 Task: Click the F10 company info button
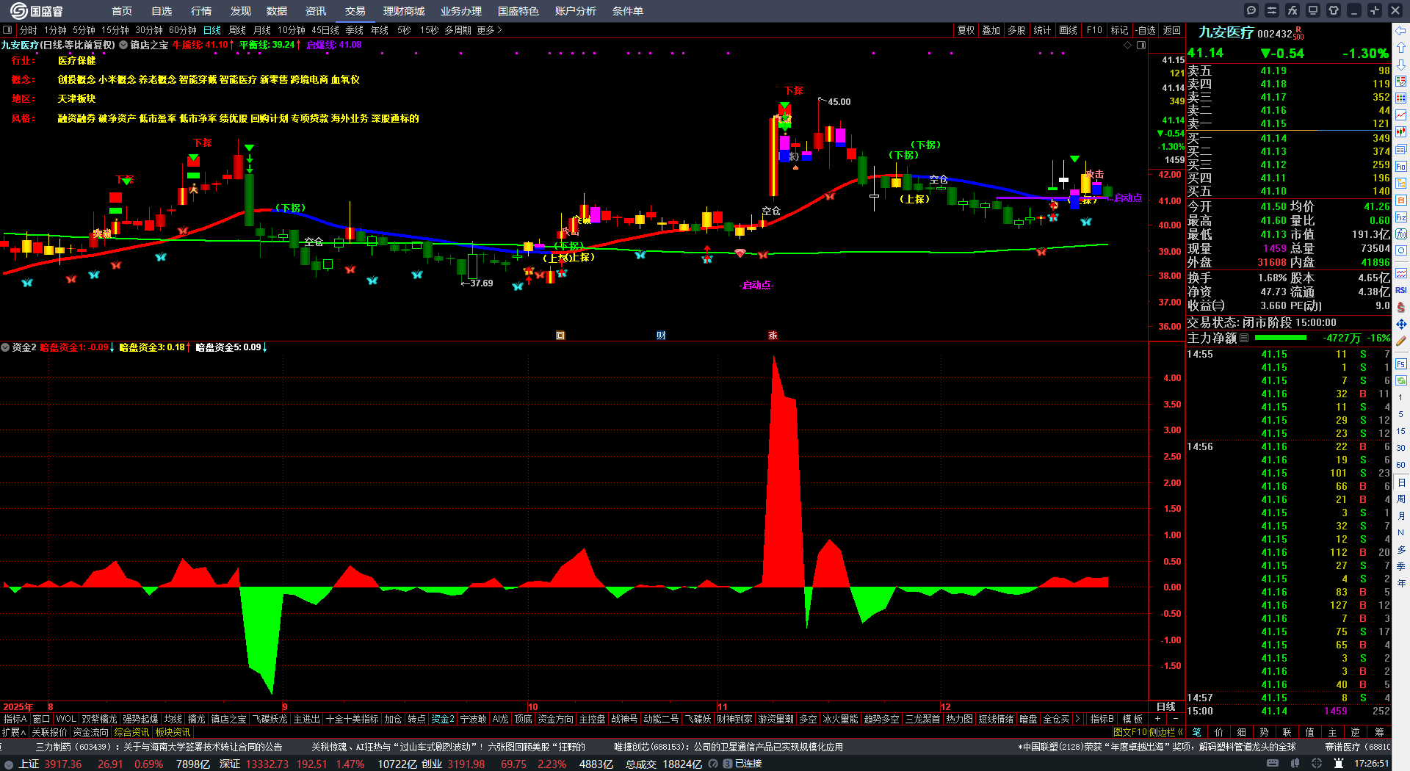(1094, 30)
